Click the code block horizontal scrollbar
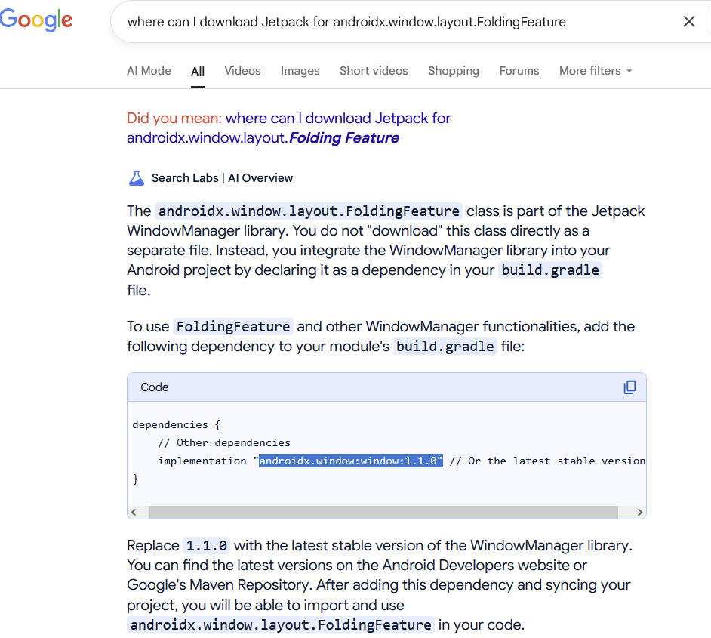 tap(383, 512)
